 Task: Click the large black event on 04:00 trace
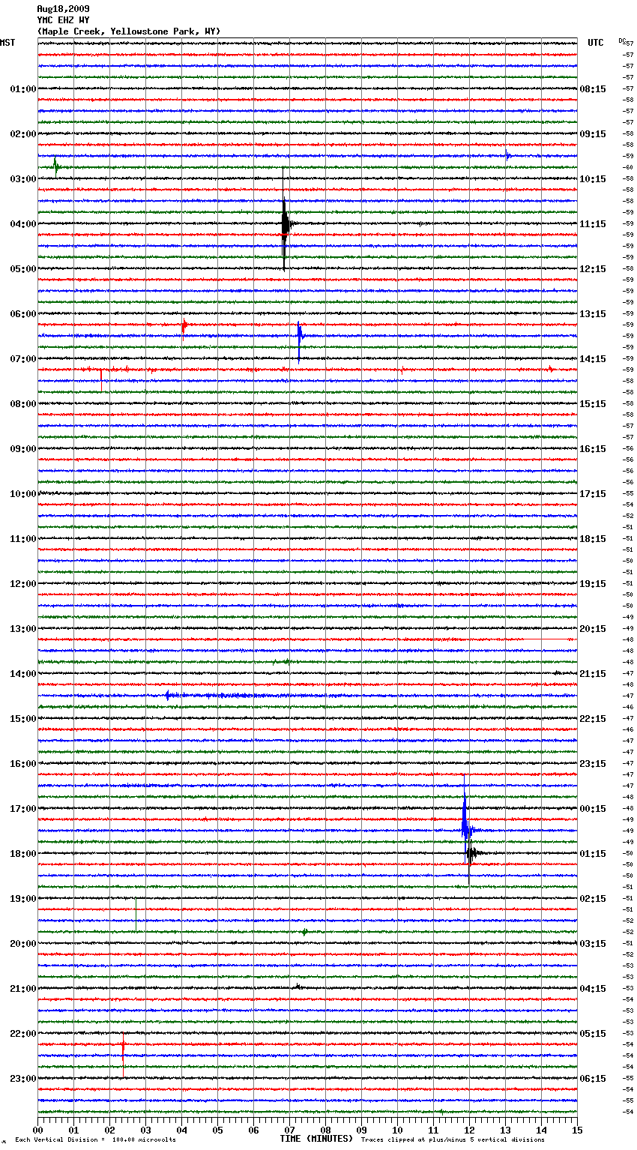(x=286, y=223)
